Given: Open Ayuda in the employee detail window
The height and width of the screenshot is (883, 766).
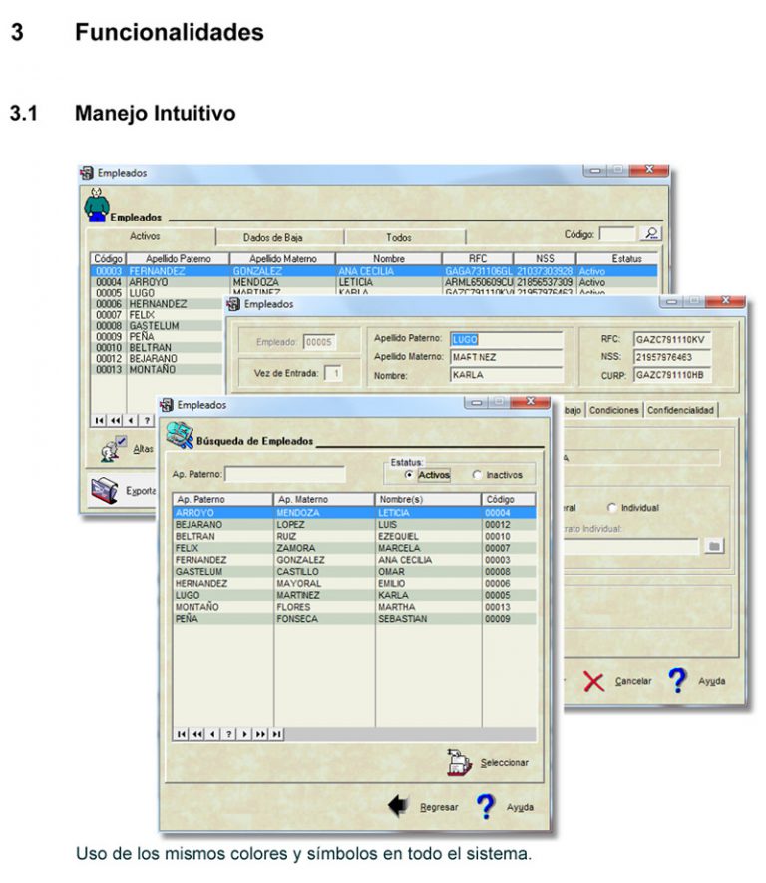Looking at the screenshot, I should [678, 681].
